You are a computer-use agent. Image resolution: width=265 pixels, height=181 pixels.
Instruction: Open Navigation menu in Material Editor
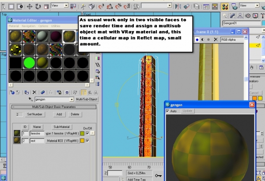pos(29,26)
